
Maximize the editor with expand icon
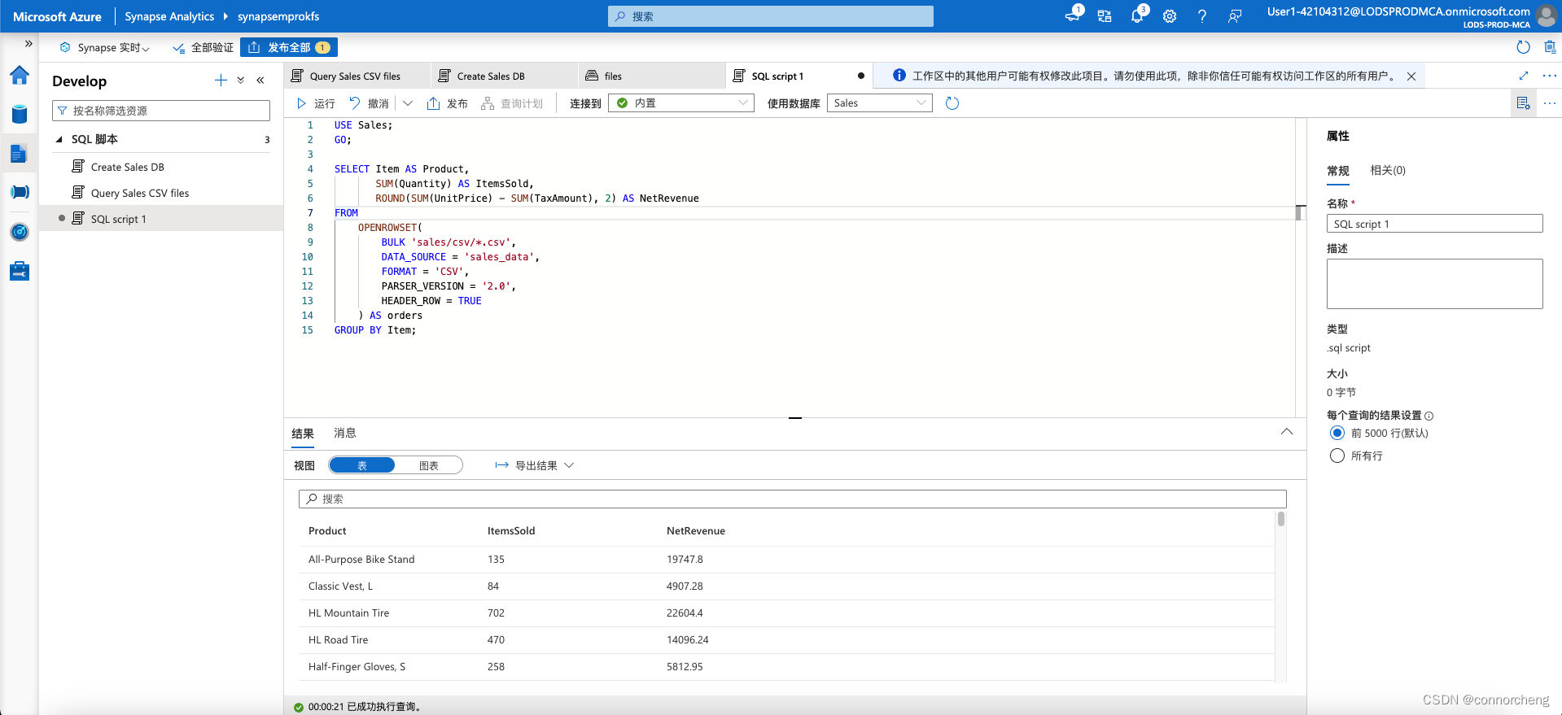[1524, 76]
